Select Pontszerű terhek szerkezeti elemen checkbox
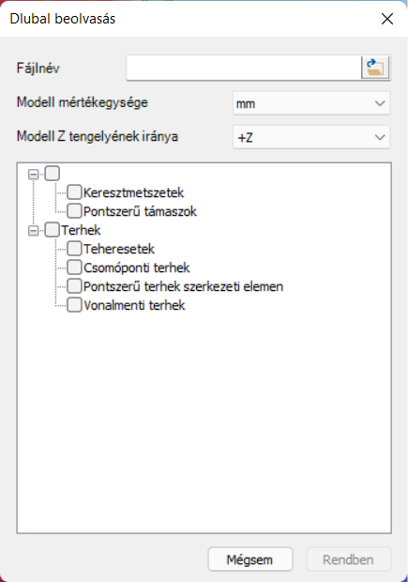The image size is (408, 582). [74, 286]
